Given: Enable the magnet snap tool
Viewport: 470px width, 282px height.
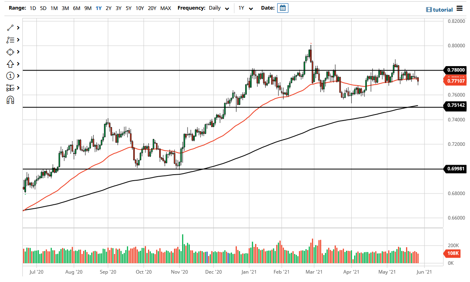Looking at the screenshot, I should pos(11,100).
